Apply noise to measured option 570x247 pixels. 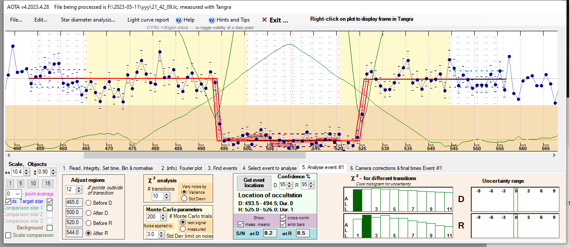coord(184,229)
